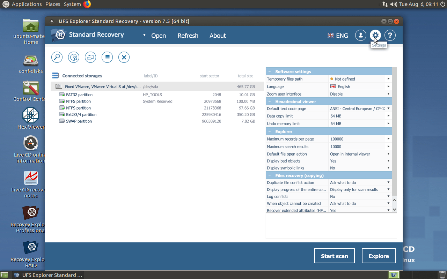447x279 pixels.
Task: Select the 97.66 GB NTFS partition
Action: tap(157, 108)
